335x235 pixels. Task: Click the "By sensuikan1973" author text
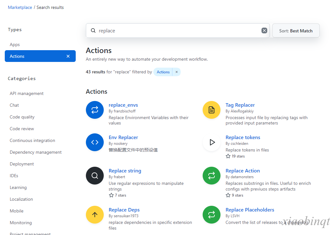tap(123, 216)
